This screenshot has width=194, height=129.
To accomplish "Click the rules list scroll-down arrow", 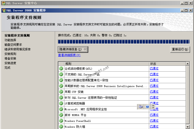I will (x=188, y=127).
